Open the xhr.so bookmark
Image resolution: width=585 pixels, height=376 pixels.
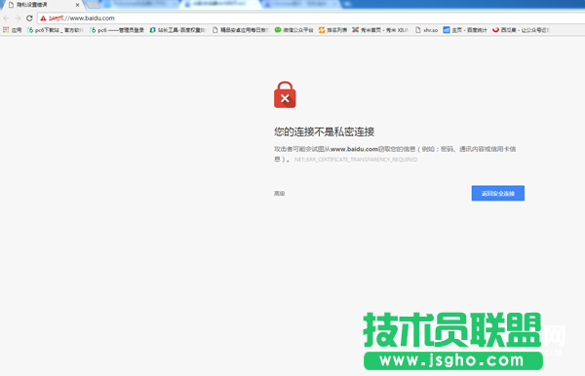click(426, 30)
